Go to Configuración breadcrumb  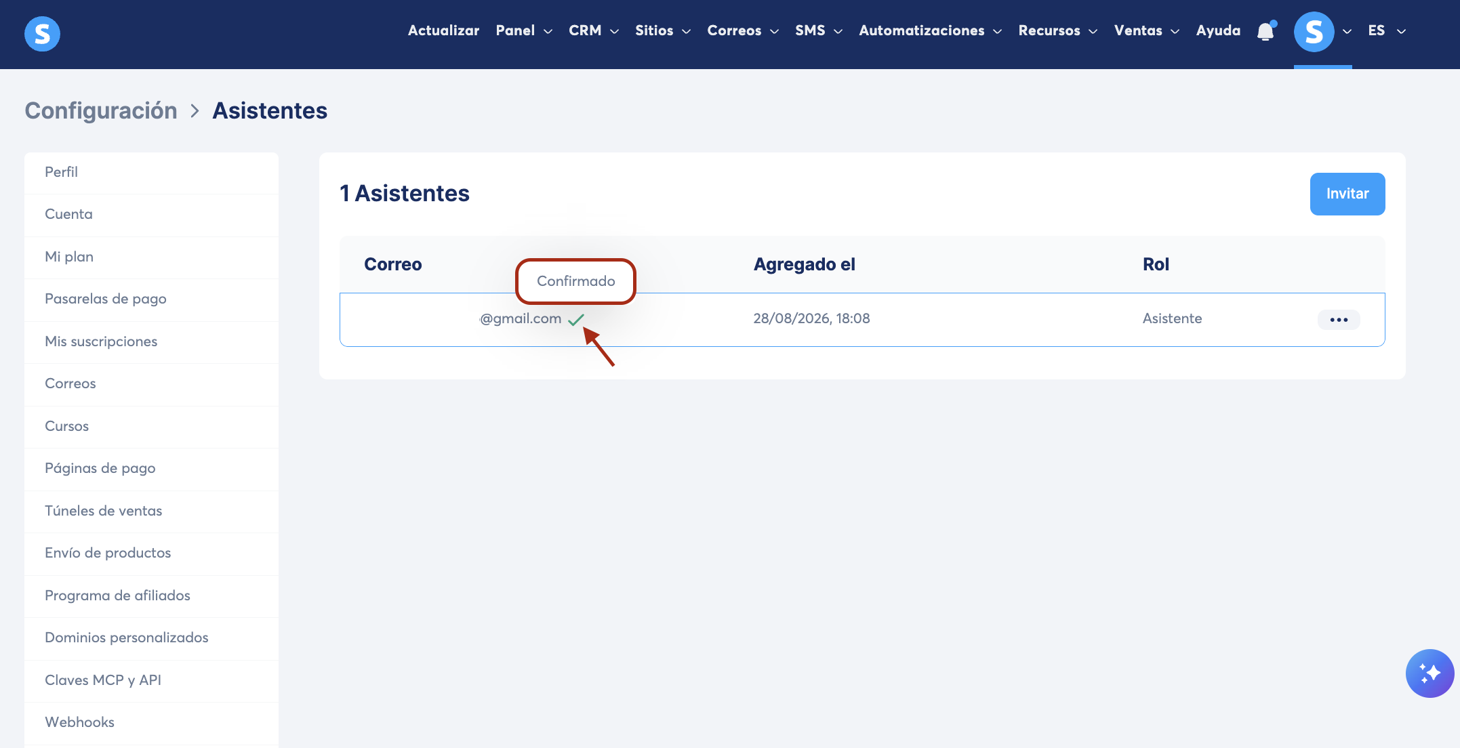101,110
